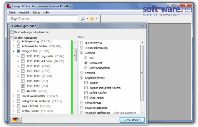The width and height of the screenshot is (198, 127).
Task: Select Nicht angegeben radio button
Action: [x=86, y=68]
